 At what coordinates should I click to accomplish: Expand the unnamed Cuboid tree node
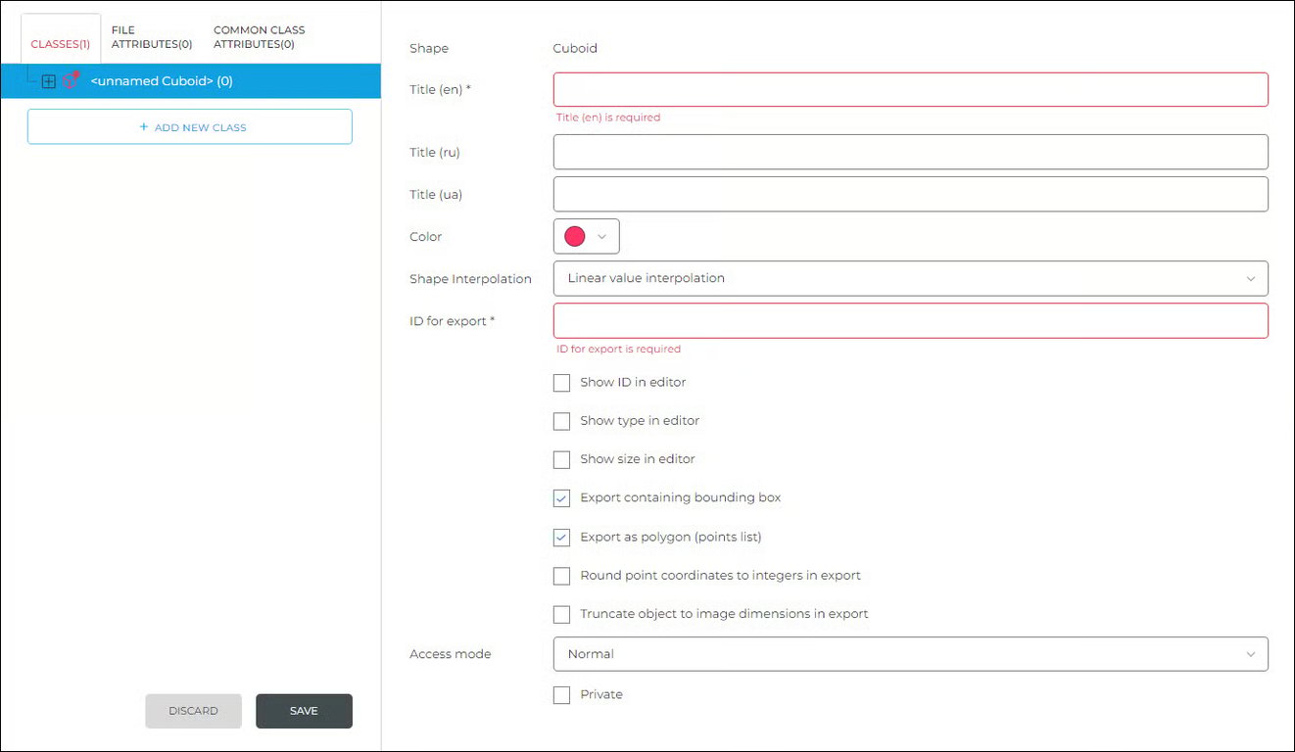tap(48, 81)
